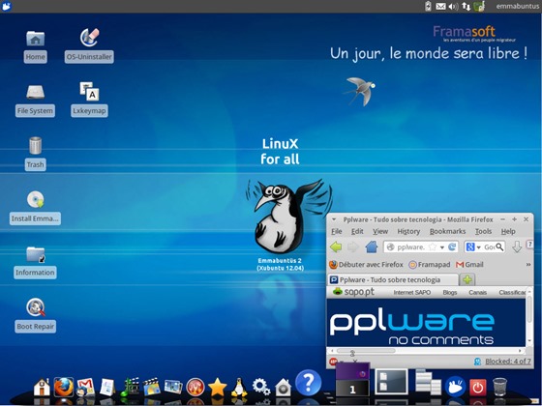Click the Blocked: 4 of 7 status link
This screenshot has width=542, height=406.
508,362
